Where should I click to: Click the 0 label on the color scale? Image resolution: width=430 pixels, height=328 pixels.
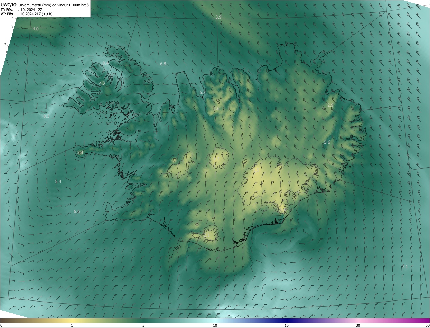click(x=1, y=325)
